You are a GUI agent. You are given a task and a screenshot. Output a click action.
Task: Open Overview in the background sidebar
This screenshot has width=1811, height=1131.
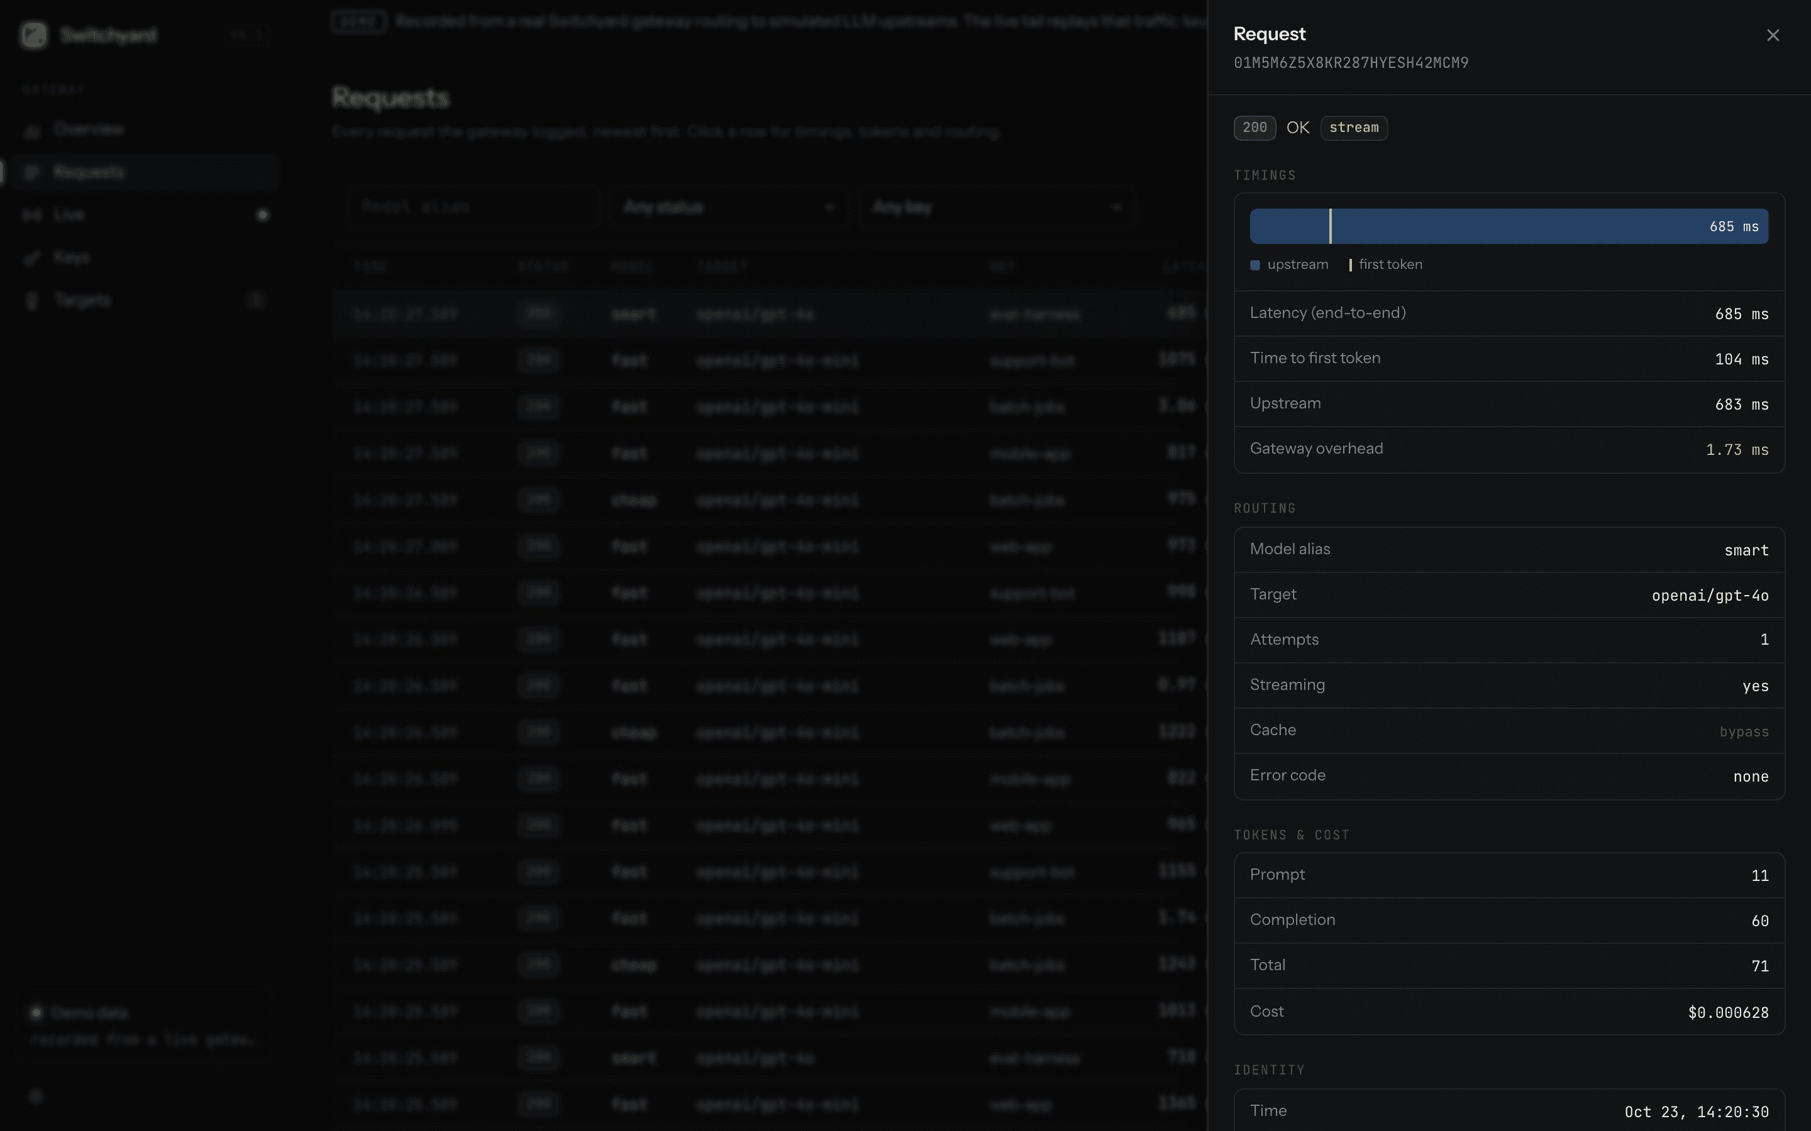pyautogui.click(x=147, y=129)
